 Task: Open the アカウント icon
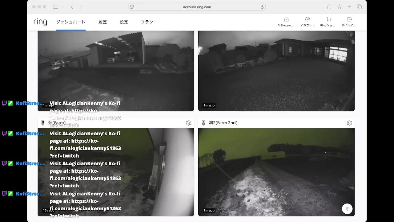pos(308,19)
